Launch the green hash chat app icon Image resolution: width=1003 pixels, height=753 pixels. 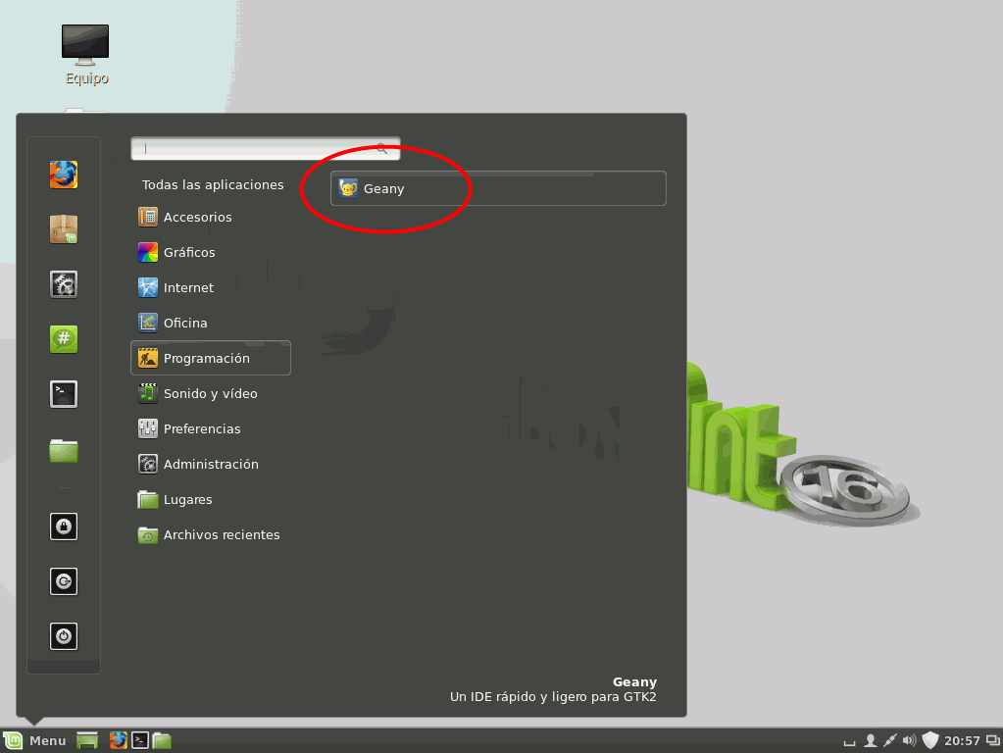click(x=64, y=339)
